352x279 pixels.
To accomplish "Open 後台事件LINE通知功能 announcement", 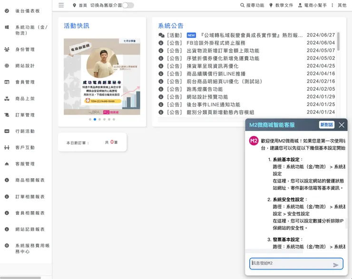I will [x=214, y=105].
